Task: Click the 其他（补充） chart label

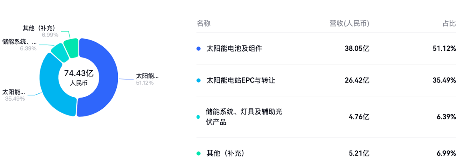Action: (39, 28)
